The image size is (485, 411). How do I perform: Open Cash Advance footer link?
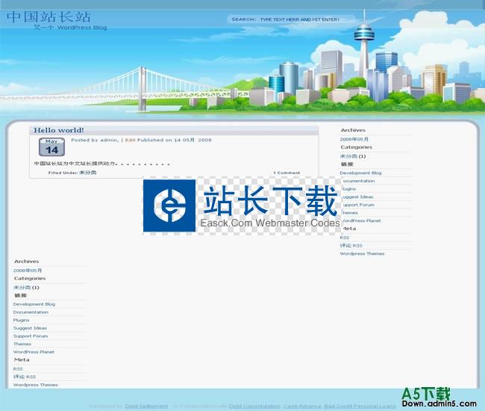click(301, 407)
